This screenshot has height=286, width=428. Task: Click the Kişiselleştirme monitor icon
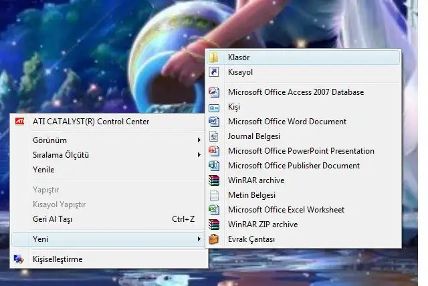click(x=19, y=259)
